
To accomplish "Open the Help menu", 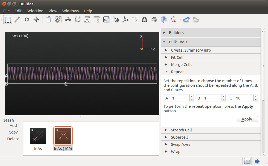I will (88, 11).
